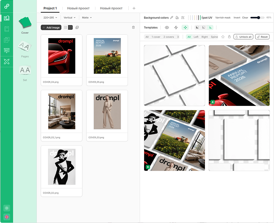Select the first dark-corner shading mode
The image size is (274, 223).
point(197,27)
